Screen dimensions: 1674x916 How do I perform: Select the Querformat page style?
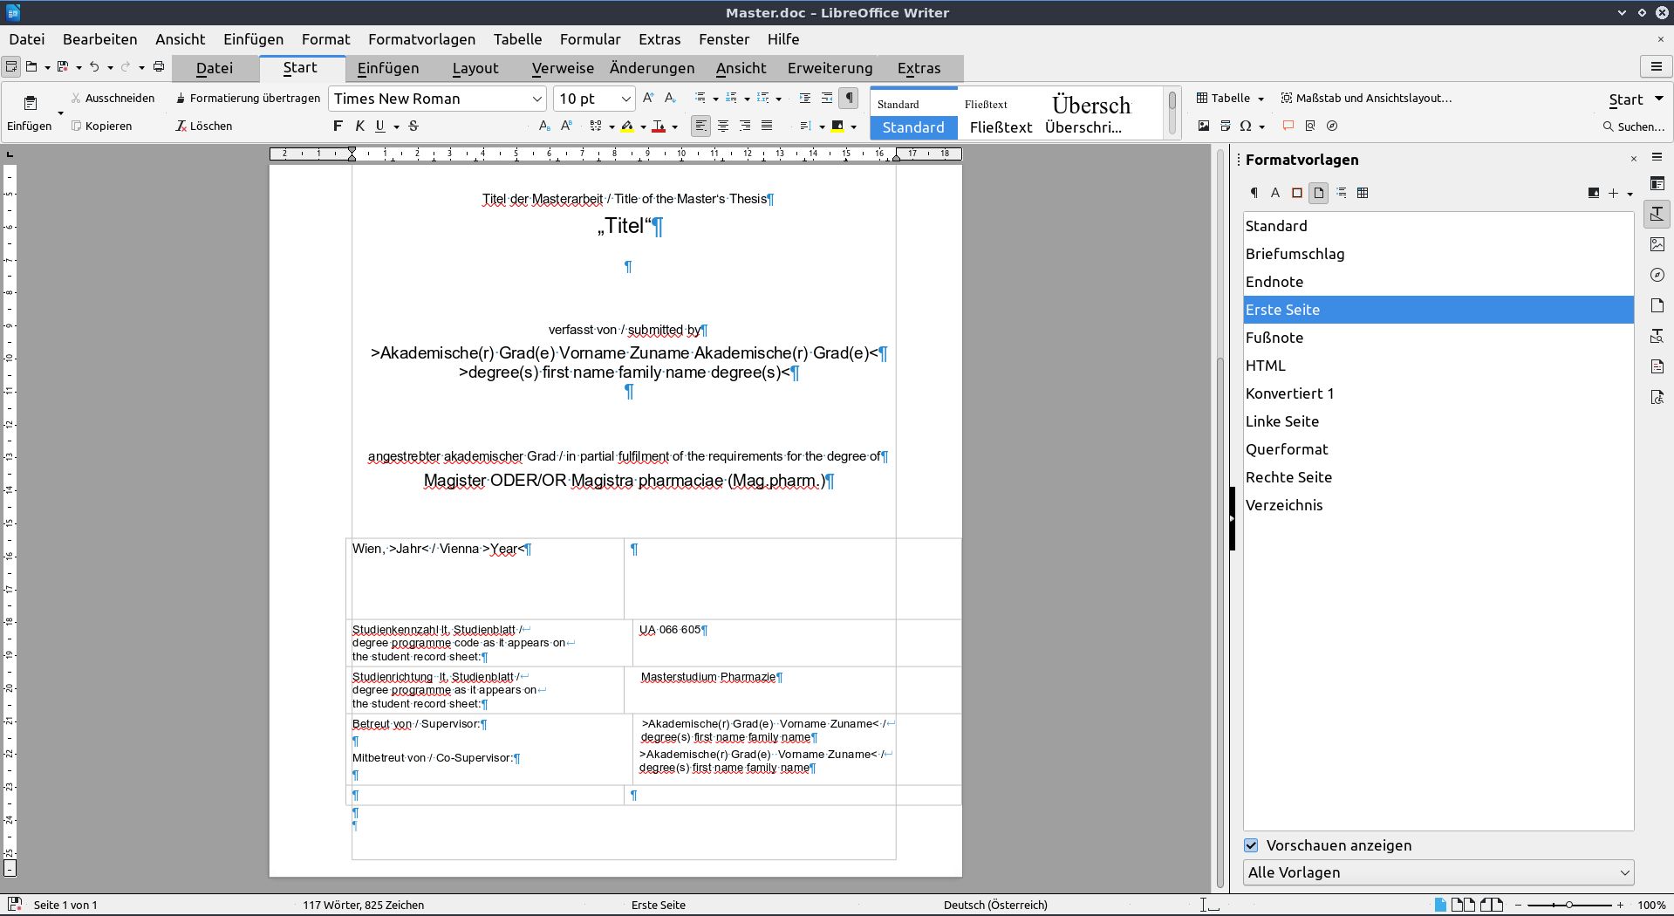(x=1438, y=449)
